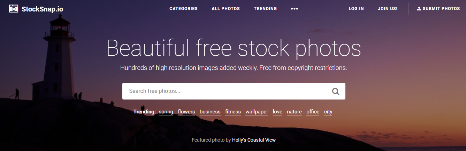The height and width of the screenshot is (151, 466).
Task: Click the Log In link
Action: [x=356, y=9]
